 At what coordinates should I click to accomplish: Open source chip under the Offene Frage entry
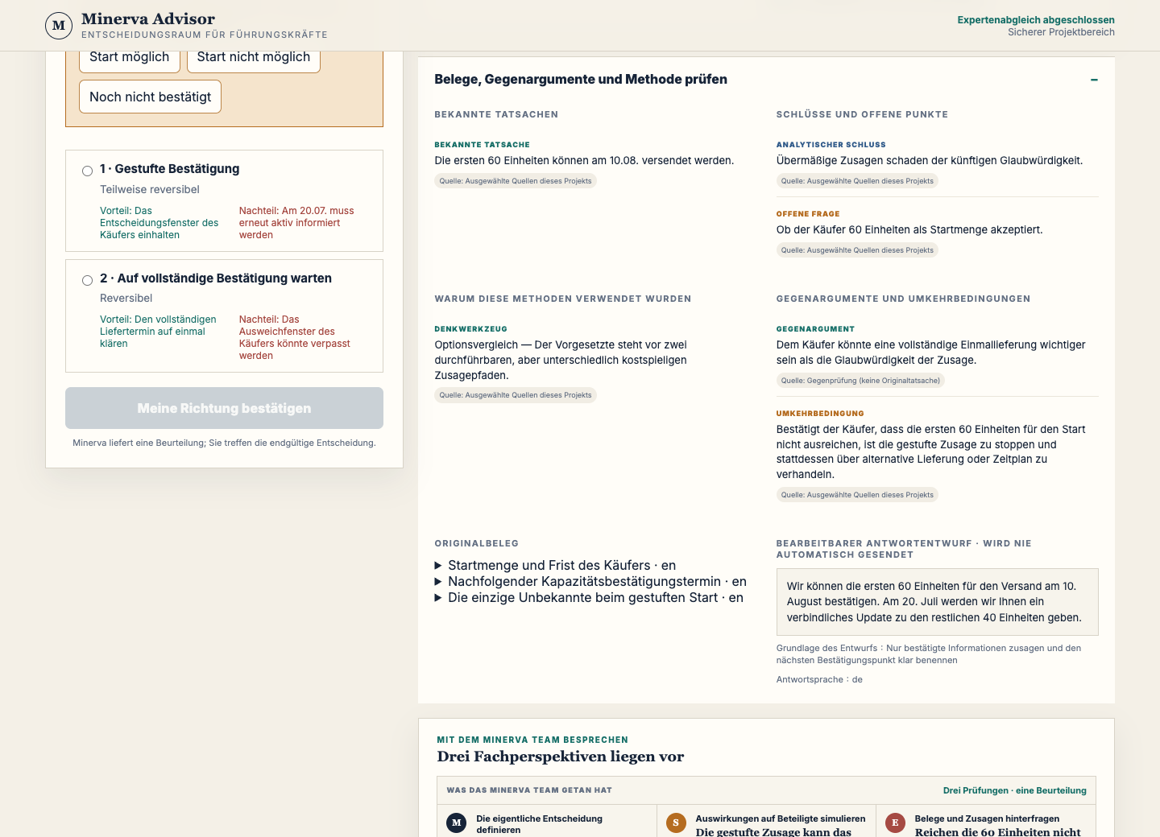(857, 250)
